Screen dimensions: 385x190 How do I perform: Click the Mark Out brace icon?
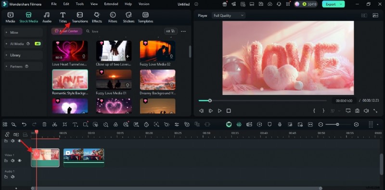click(323, 111)
